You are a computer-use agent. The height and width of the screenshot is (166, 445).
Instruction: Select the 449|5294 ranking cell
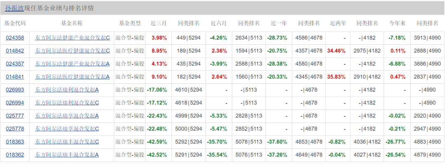[189, 38]
